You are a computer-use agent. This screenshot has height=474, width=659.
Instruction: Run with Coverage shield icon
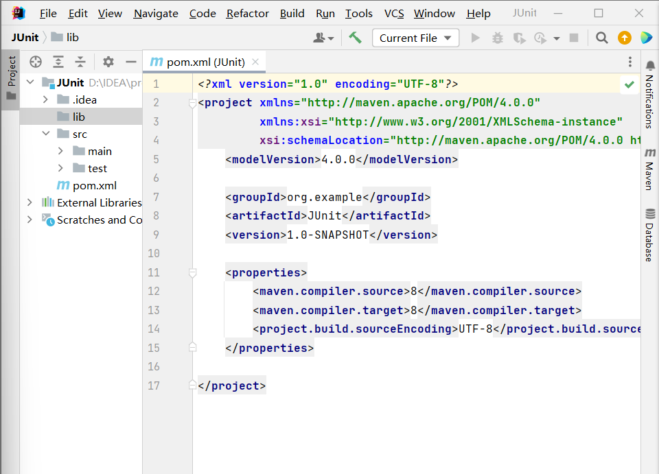click(519, 38)
